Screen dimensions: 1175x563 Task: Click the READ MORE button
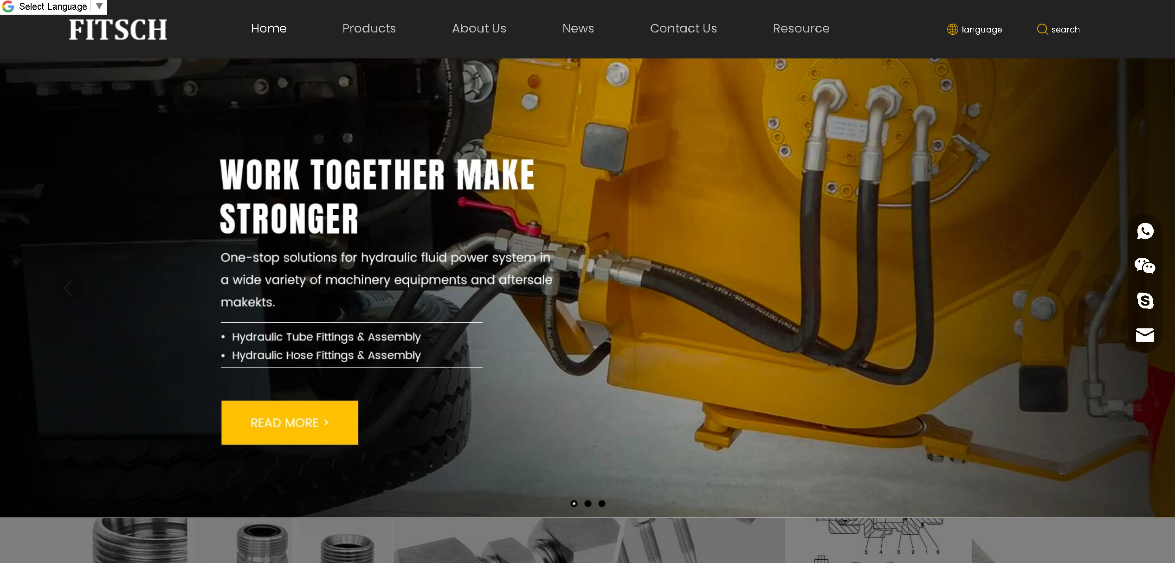(x=290, y=422)
